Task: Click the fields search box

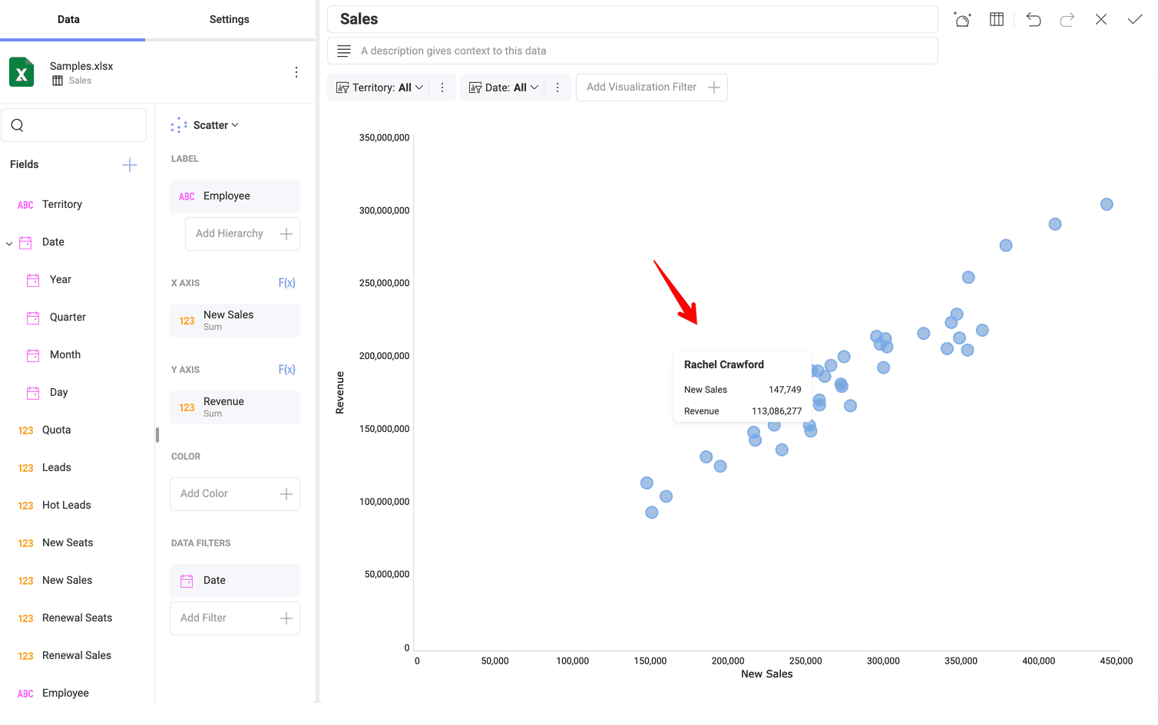Action: (74, 125)
